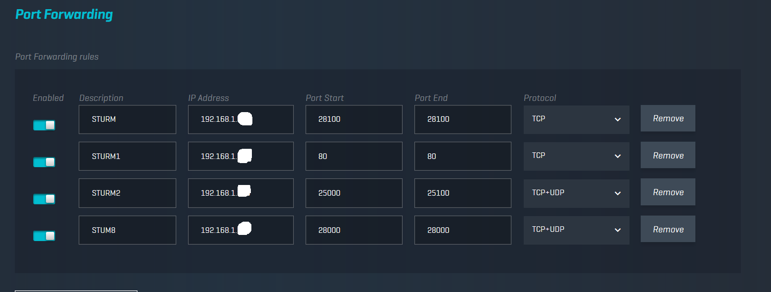Switch off the STUM8 rule toggle
Viewport: 771px width, 292px height.
pyautogui.click(x=44, y=236)
